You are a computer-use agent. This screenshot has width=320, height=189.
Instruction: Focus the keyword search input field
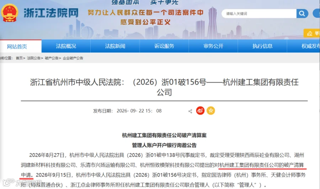point(259,14)
